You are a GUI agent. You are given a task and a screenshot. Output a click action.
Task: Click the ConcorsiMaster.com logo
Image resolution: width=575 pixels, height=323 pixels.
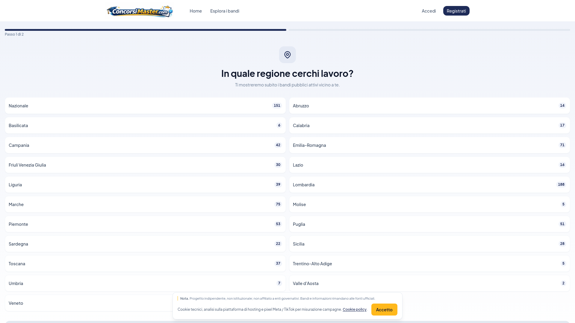[x=140, y=11]
